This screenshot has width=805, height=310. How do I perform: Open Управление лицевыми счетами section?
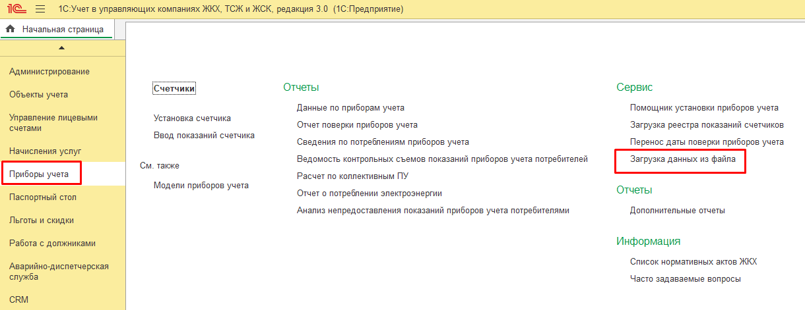click(x=53, y=122)
